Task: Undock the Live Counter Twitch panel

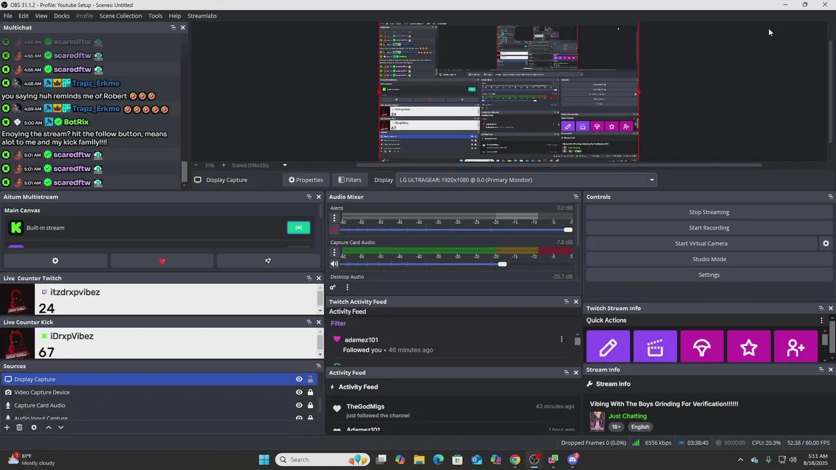Action: (x=309, y=278)
